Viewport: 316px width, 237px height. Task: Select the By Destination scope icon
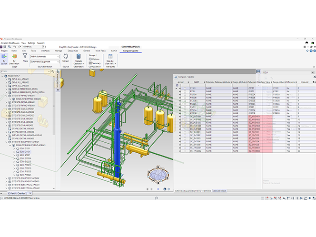click(x=15, y=57)
